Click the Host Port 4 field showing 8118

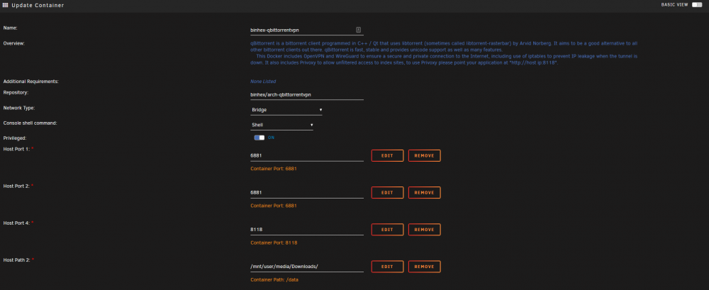(x=307, y=230)
